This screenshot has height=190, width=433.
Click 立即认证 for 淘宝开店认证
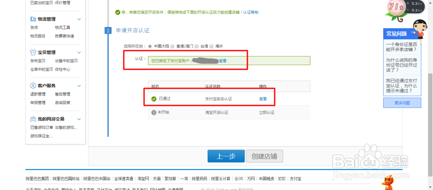[266, 113]
